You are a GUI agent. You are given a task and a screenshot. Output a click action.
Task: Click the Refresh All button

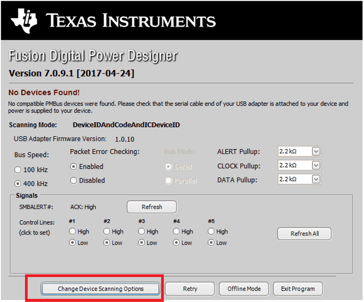tap(304, 234)
